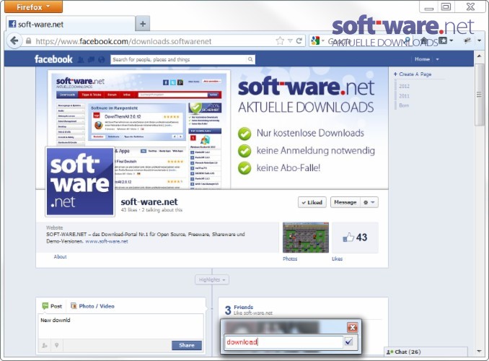Click the Friends heading link
The width and height of the screenshot is (489, 361).
[x=244, y=308]
